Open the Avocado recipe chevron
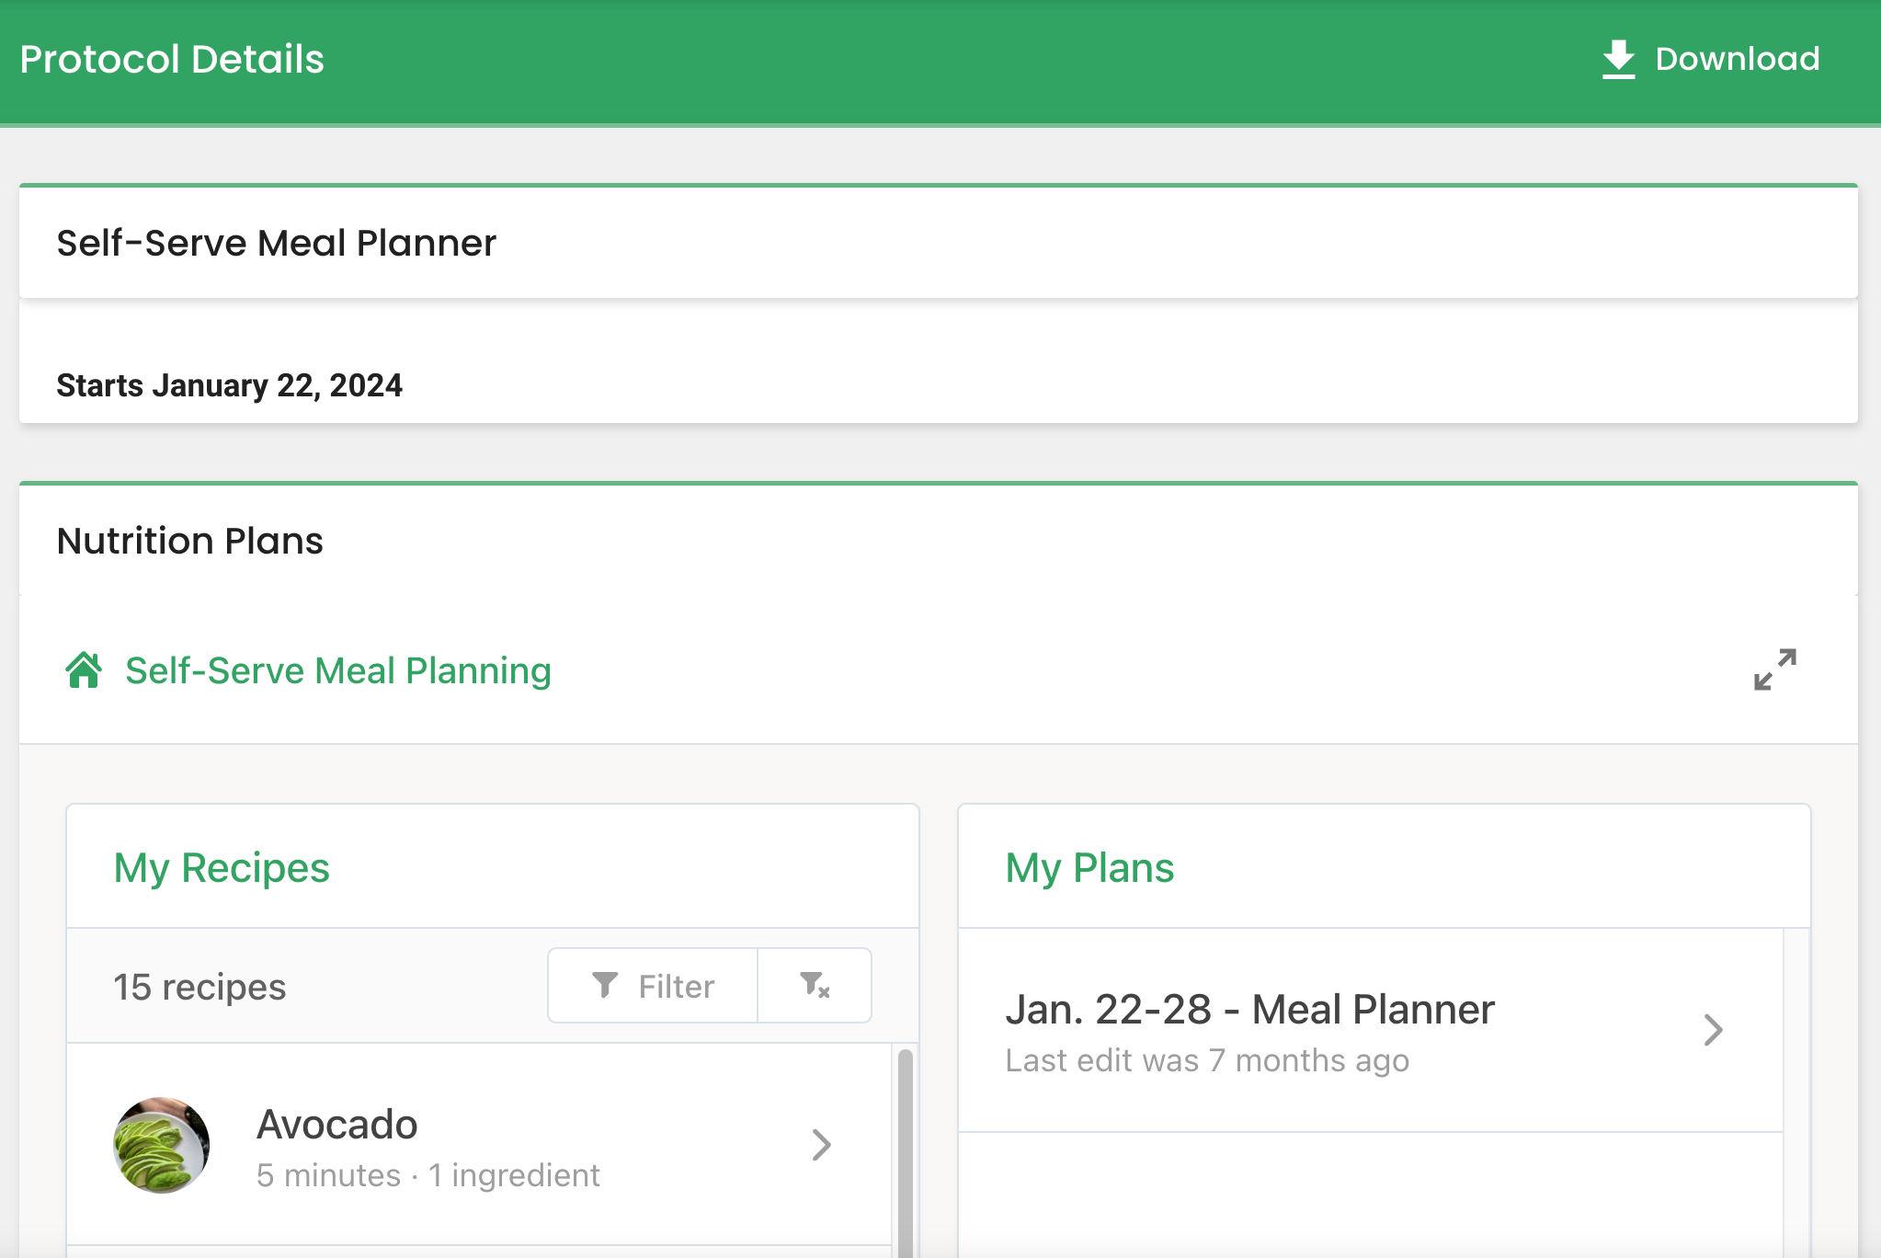 822,1145
